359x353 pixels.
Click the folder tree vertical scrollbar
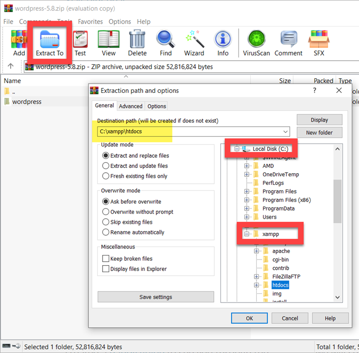point(337,202)
